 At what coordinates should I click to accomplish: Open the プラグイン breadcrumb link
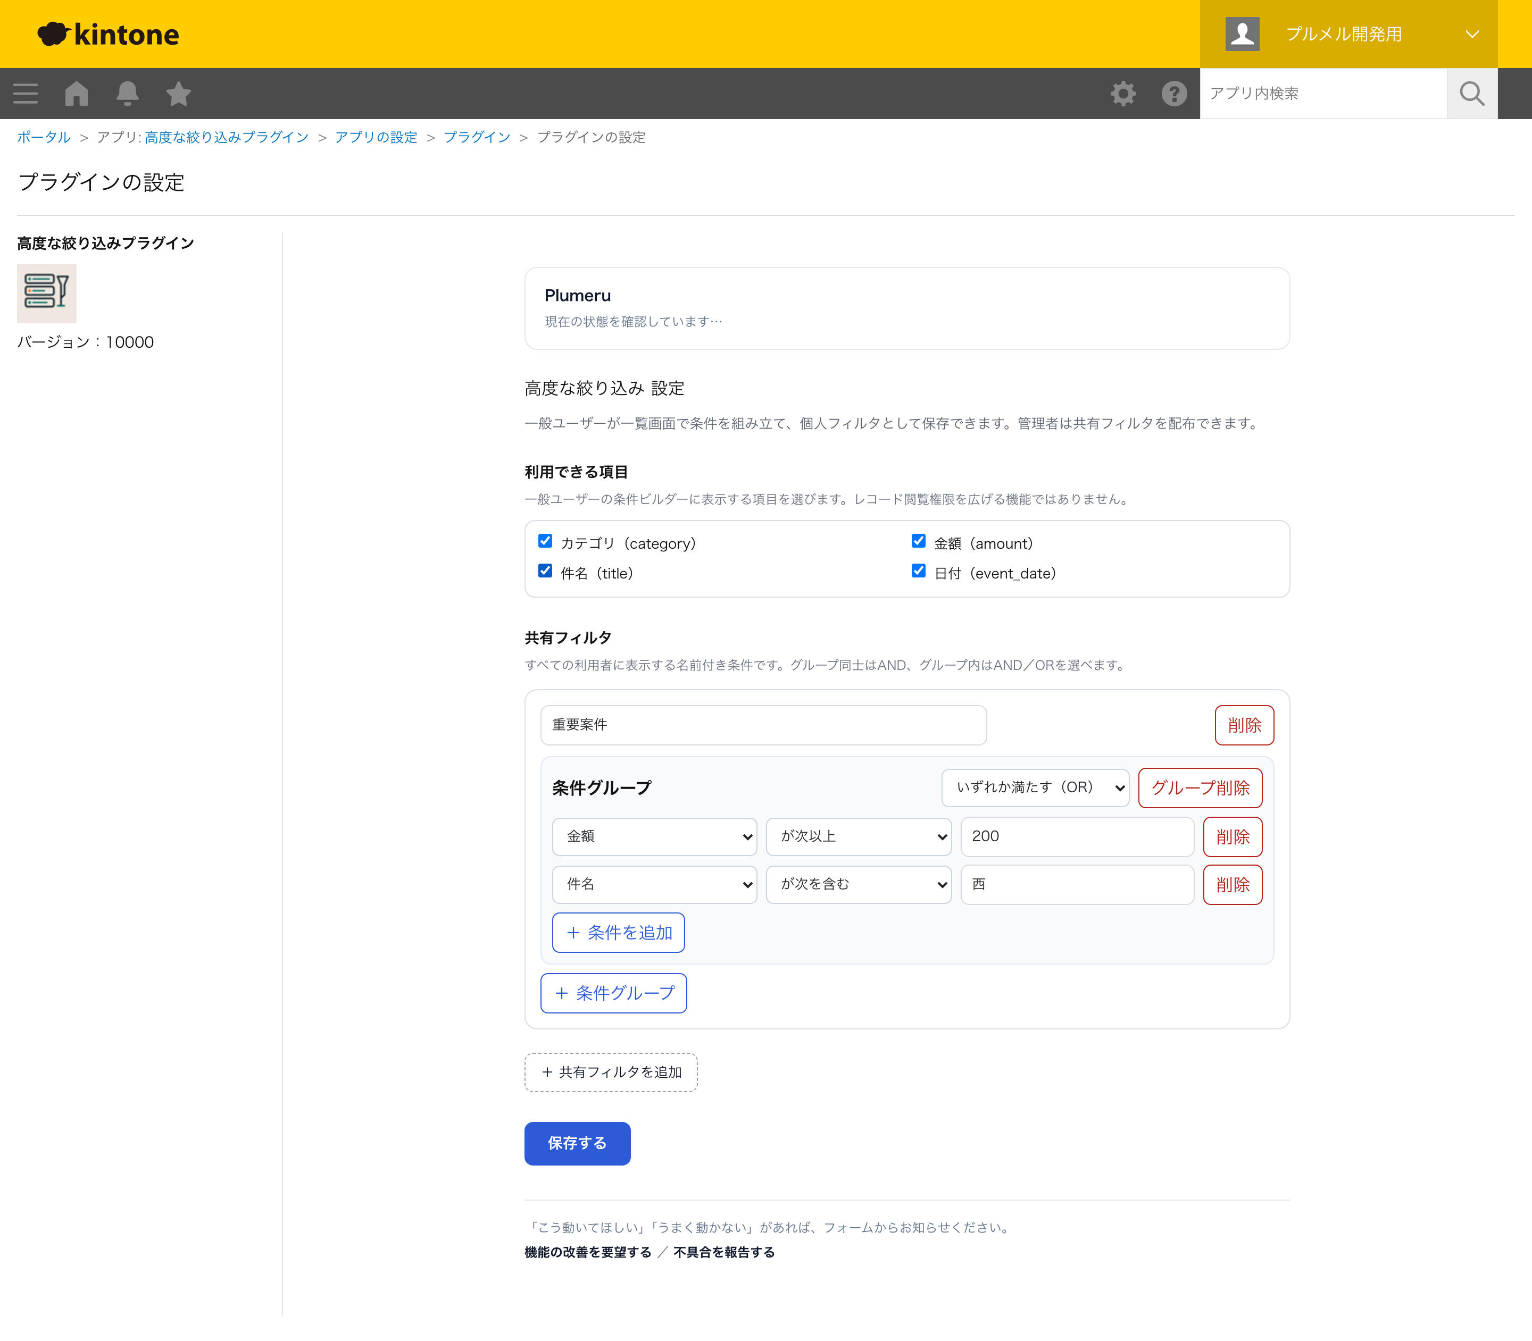tap(477, 137)
